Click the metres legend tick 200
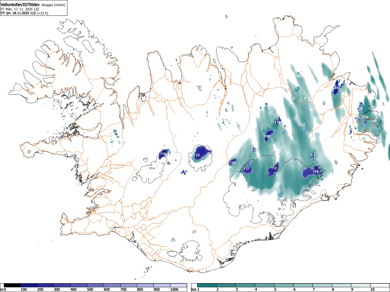This screenshot has height=292, width=390. click(x=40, y=290)
